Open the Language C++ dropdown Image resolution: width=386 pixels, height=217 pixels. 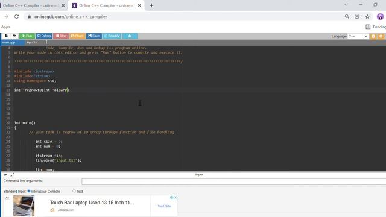point(358,36)
